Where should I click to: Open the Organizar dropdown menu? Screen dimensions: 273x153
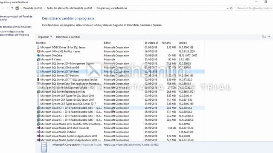click(45, 37)
